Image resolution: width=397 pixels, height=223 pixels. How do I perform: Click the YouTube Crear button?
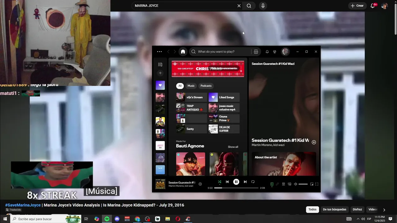click(x=357, y=6)
